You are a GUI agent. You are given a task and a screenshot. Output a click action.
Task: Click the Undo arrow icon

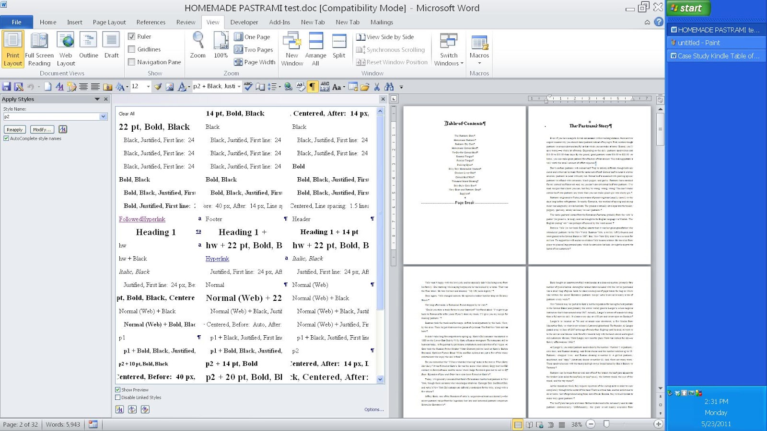30,87
